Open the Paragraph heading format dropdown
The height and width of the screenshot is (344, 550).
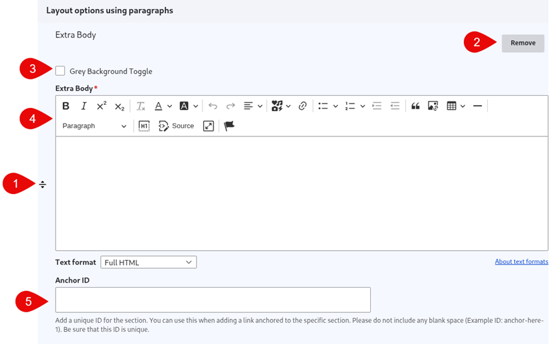tap(94, 126)
